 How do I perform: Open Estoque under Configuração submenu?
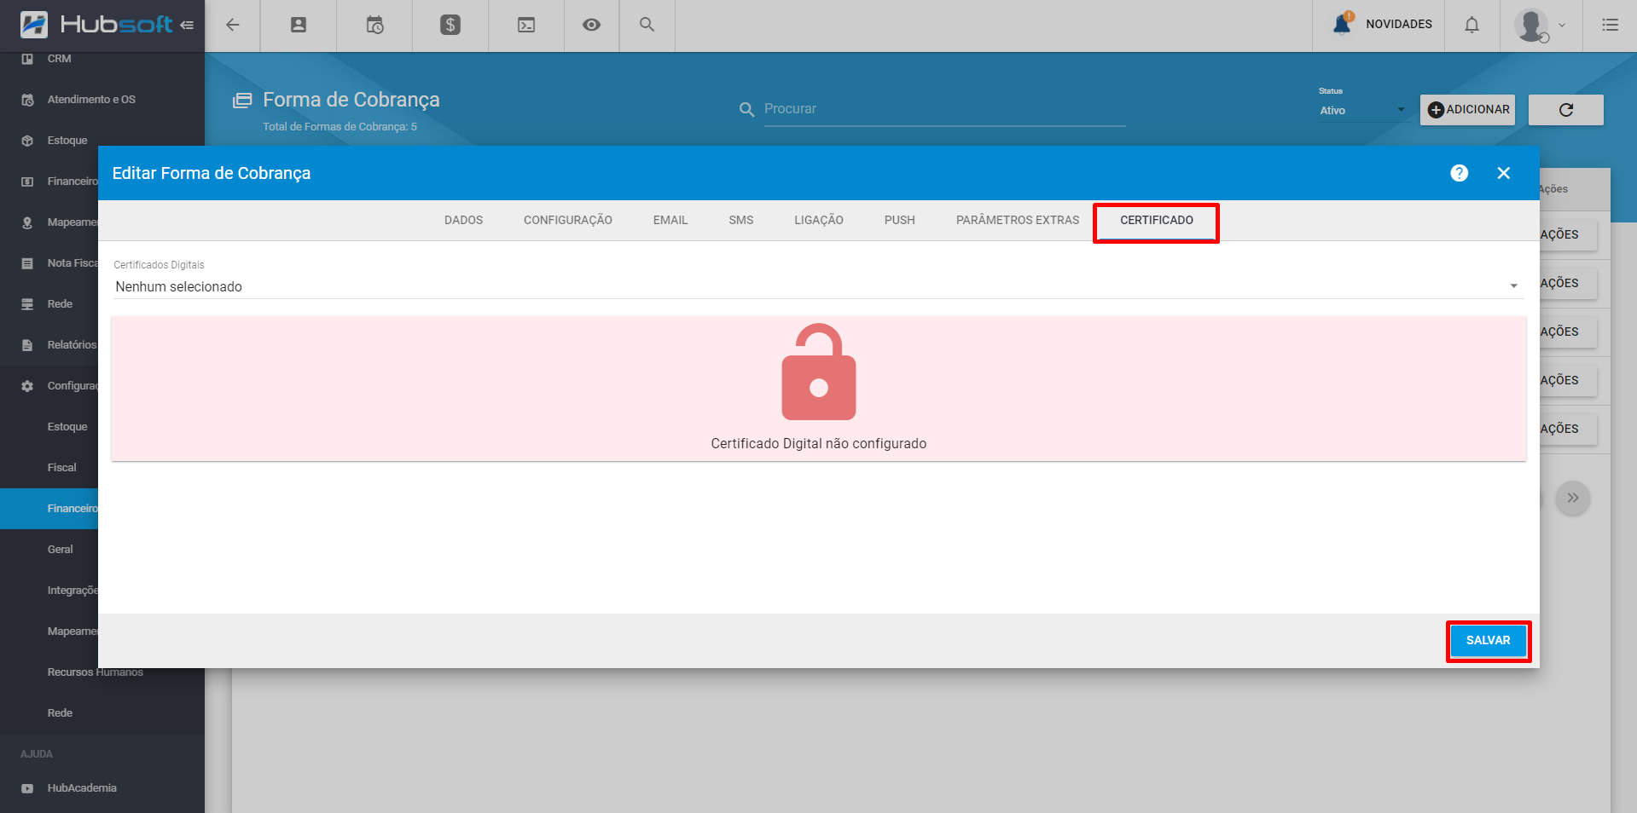tap(67, 427)
